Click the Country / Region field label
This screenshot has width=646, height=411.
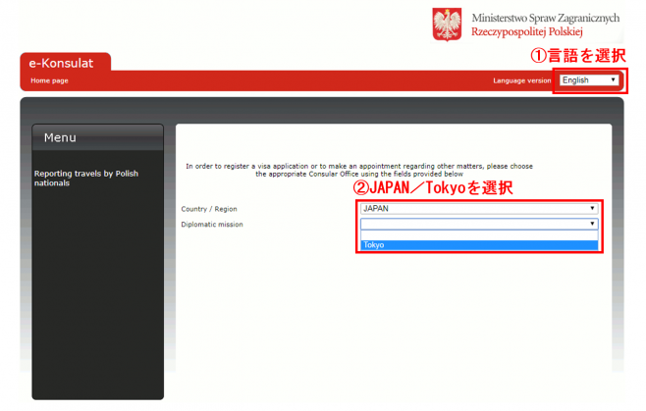[x=209, y=209]
